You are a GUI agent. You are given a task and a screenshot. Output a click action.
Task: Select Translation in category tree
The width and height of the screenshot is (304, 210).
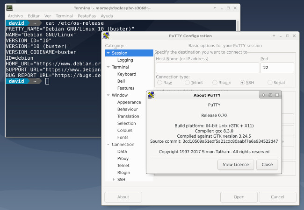coord(128,116)
